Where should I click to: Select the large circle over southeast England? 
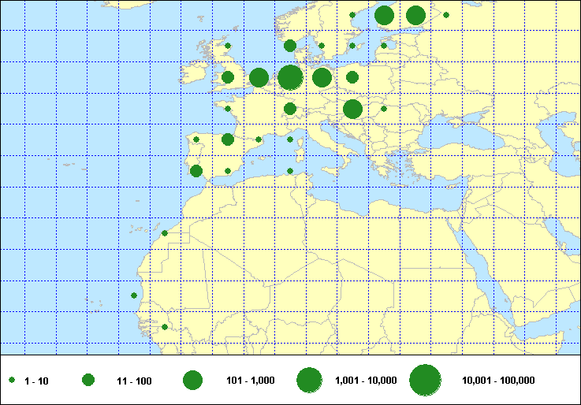[259, 77]
